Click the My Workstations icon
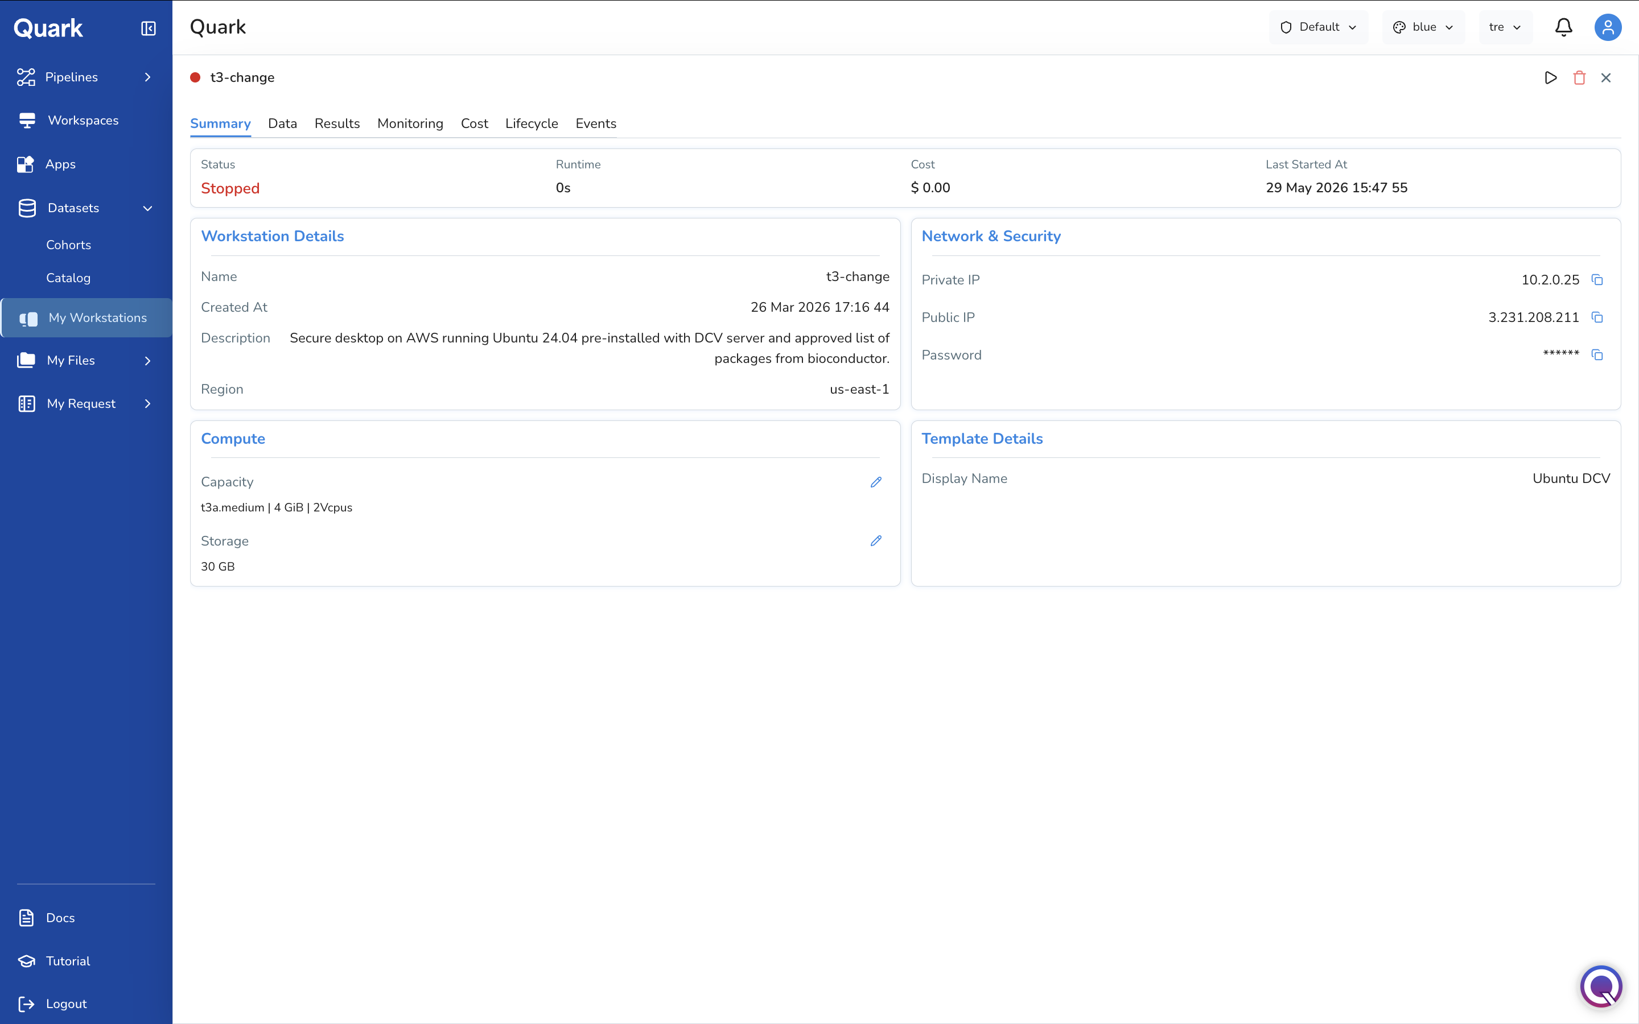Screen dimensions: 1639x1024 [28, 319]
